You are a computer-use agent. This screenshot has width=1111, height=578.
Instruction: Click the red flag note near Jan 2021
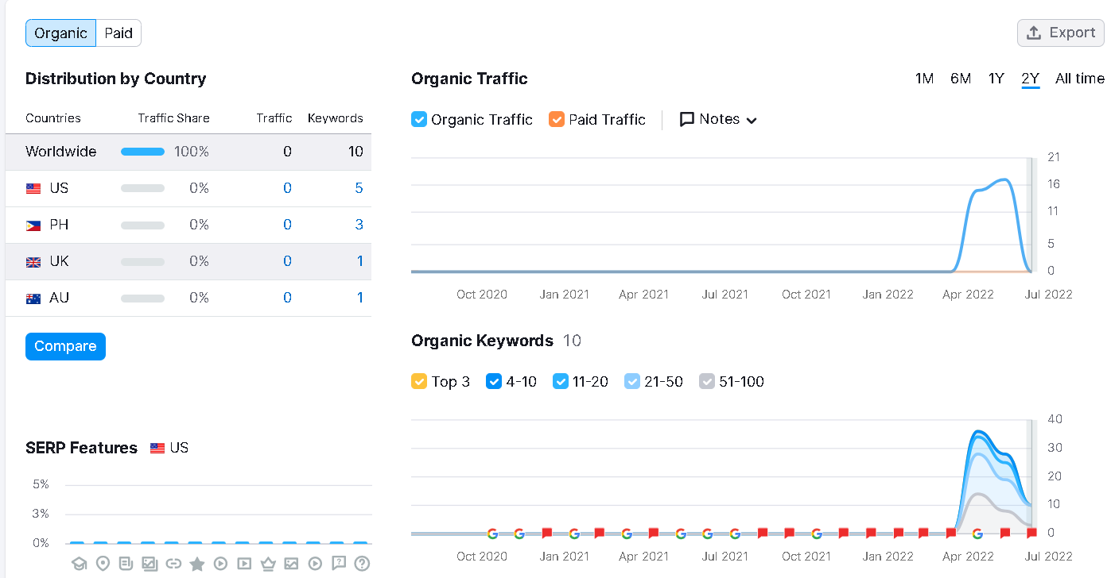[x=547, y=534]
